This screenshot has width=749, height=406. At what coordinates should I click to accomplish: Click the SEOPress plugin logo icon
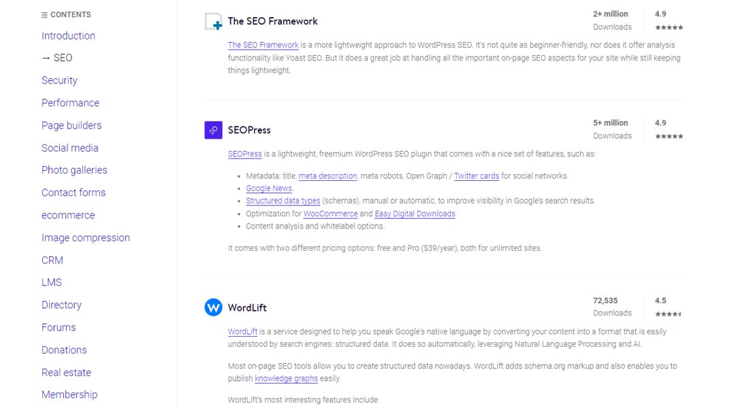[x=212, y=129]
